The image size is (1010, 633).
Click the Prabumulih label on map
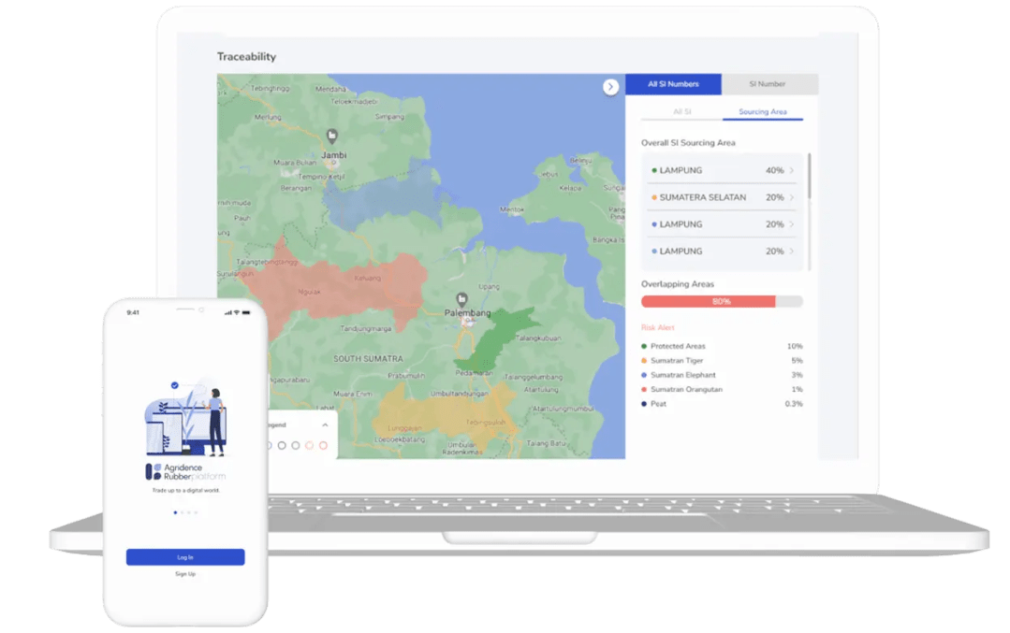point(406,376)
